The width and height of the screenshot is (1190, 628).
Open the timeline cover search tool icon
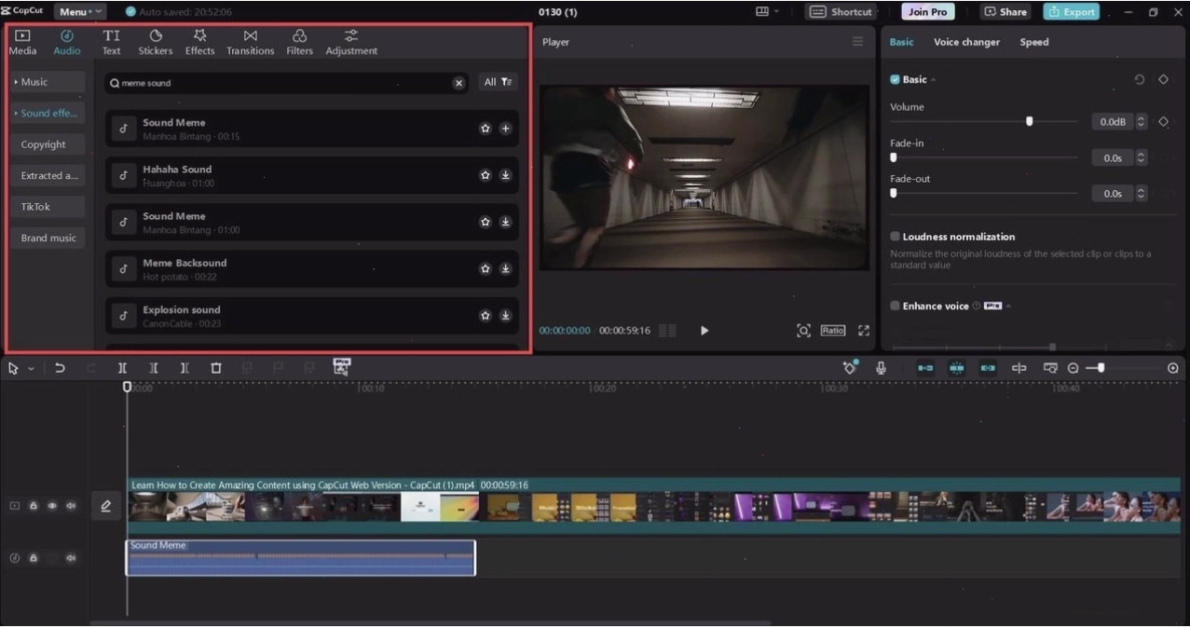tap(1050, 368)
